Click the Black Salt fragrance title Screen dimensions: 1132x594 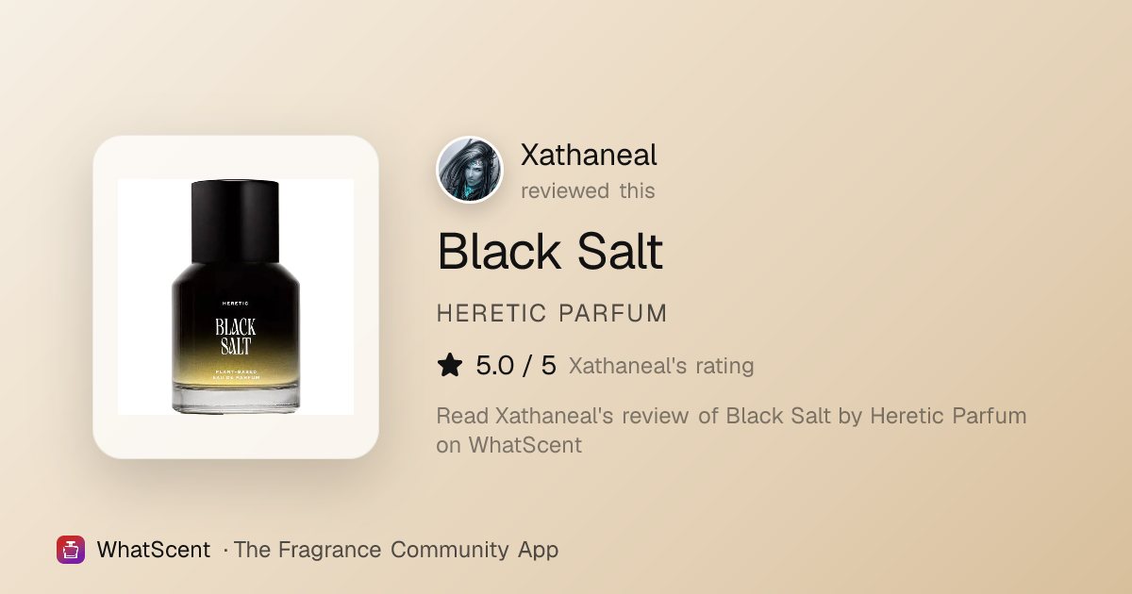[550, 251]
